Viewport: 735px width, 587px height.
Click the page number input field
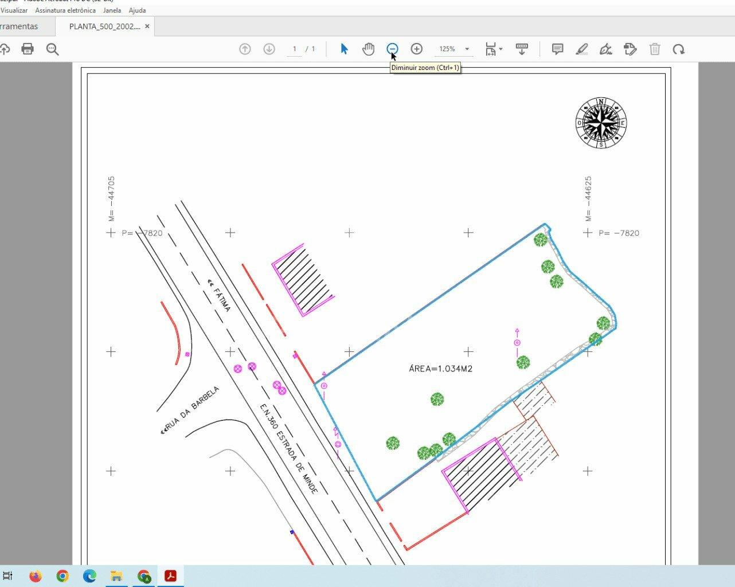(294, 49)
